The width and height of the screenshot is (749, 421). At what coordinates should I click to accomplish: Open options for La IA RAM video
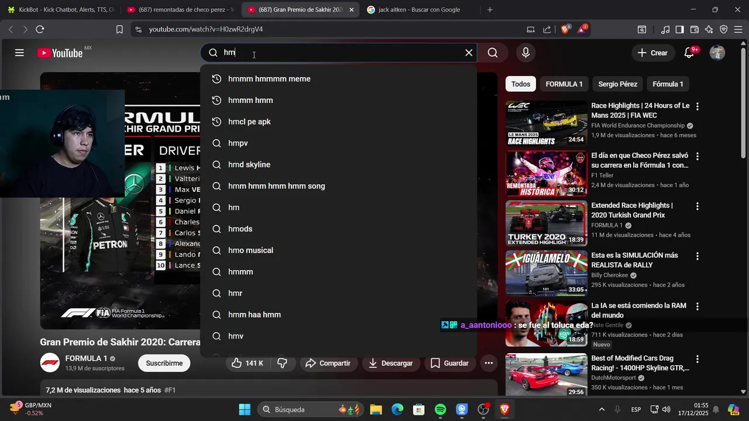[697, 306]
